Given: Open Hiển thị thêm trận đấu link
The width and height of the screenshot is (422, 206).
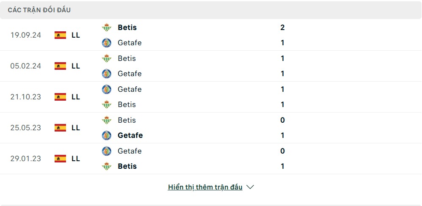Looking at the screenshot, I should (x=205, y=187).
